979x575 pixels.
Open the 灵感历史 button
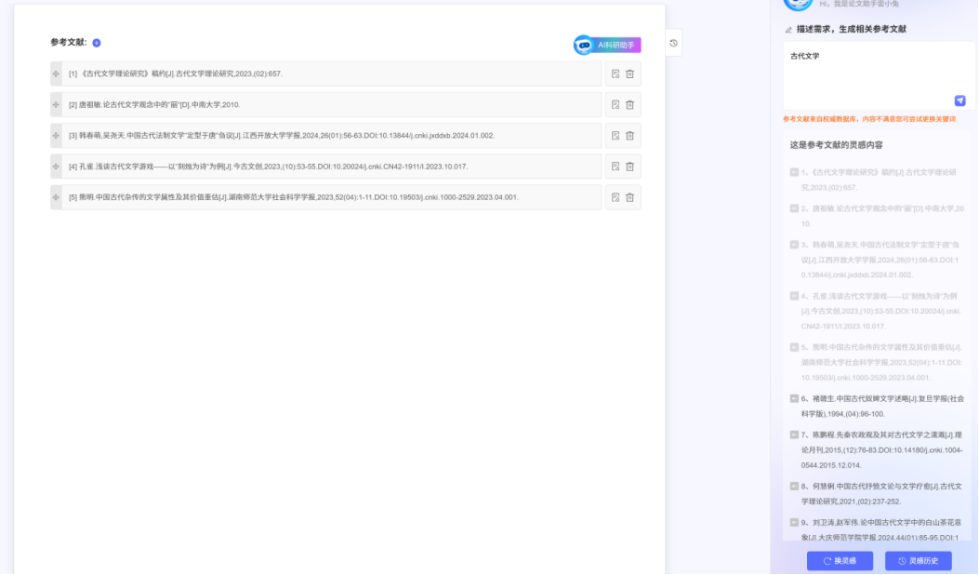(x=918, y=560)
